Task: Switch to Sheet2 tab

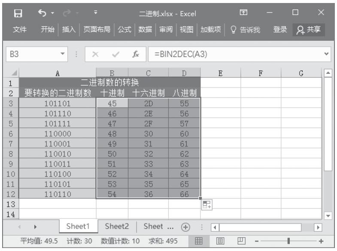Action: (x=117, y=227)
